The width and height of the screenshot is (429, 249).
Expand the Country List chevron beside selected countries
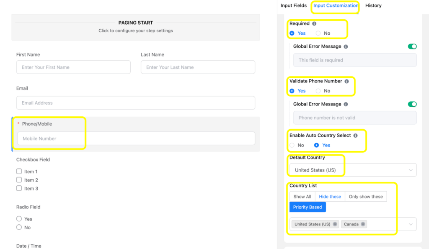coord(411,224)
